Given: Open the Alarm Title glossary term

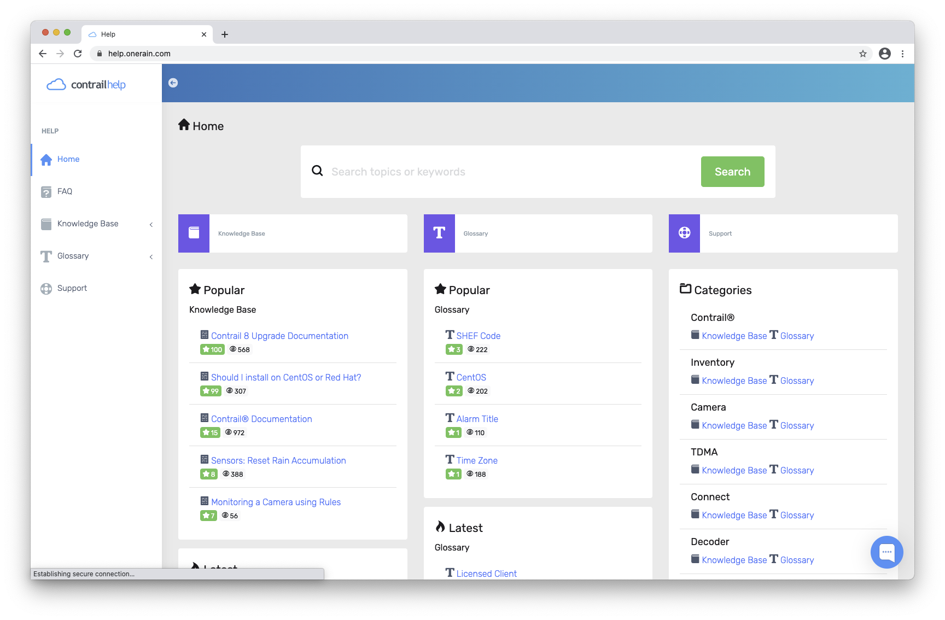Looking at the screenshot, I should click(477, 419).
